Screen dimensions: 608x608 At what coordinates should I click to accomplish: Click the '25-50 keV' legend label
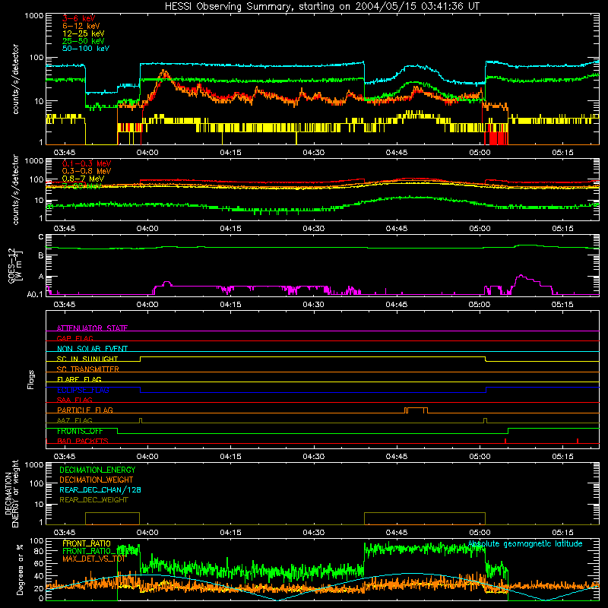coord(83,41)
